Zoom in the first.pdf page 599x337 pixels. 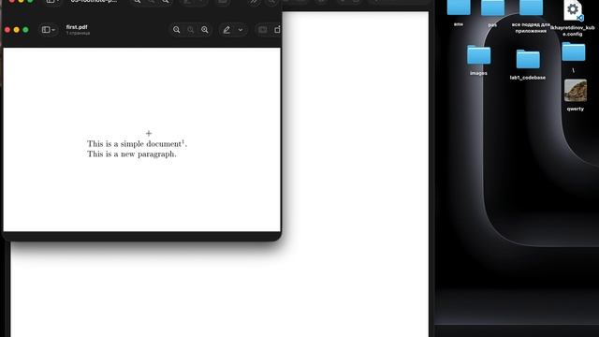[205, 30]
